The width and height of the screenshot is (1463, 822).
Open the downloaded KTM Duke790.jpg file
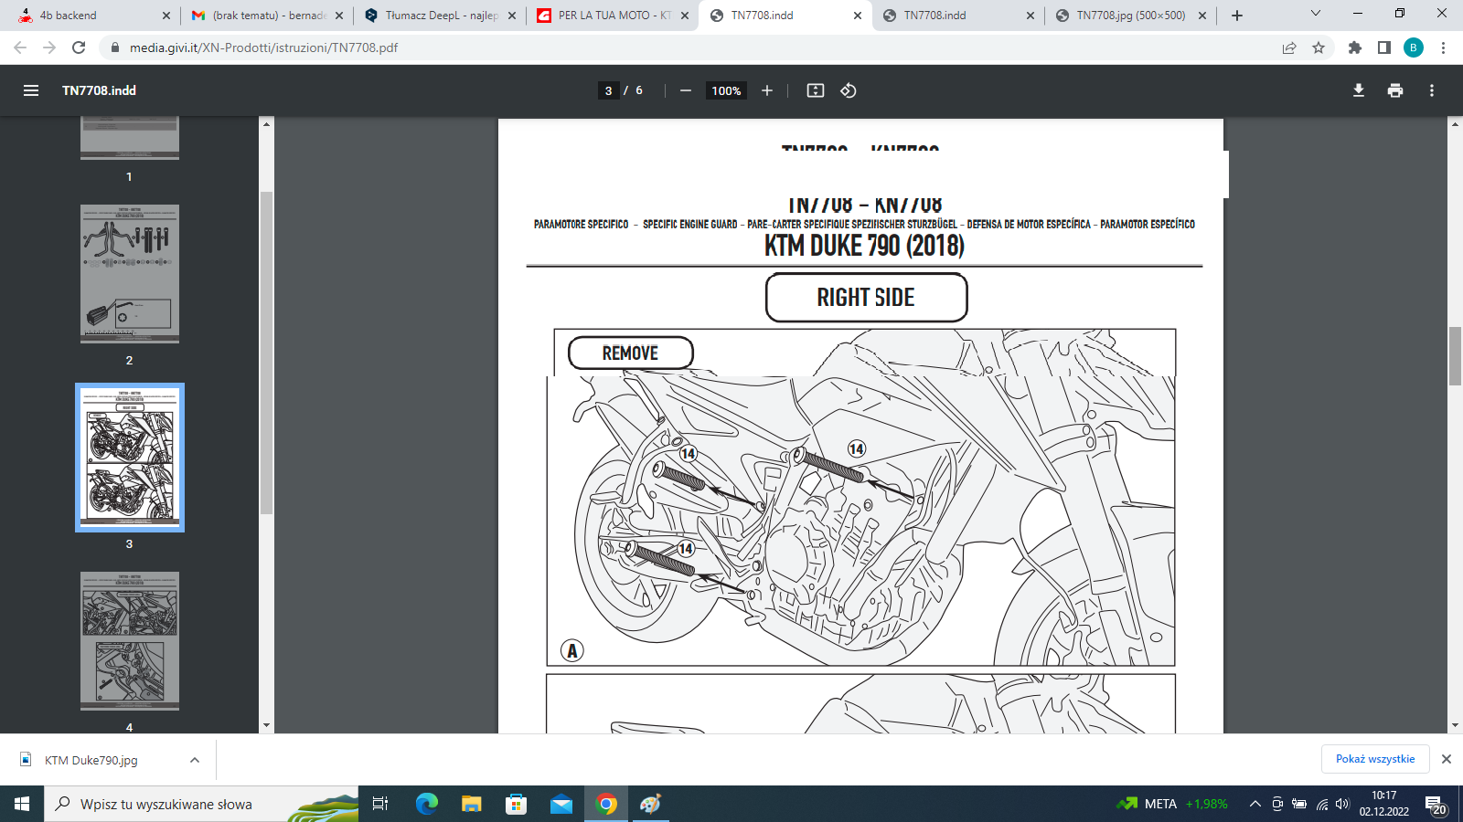point(91,760)
